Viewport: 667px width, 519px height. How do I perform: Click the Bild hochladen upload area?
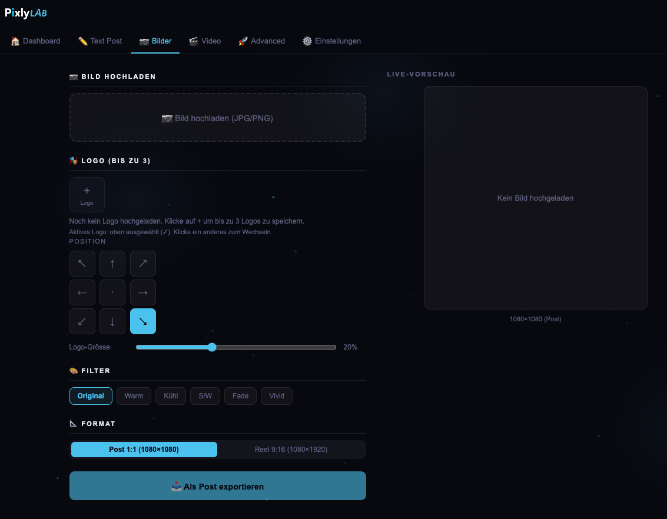click(217, 118)
